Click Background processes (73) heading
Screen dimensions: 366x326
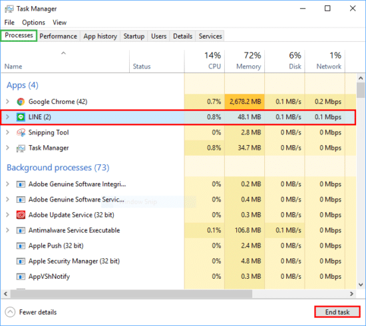point(58,168)
